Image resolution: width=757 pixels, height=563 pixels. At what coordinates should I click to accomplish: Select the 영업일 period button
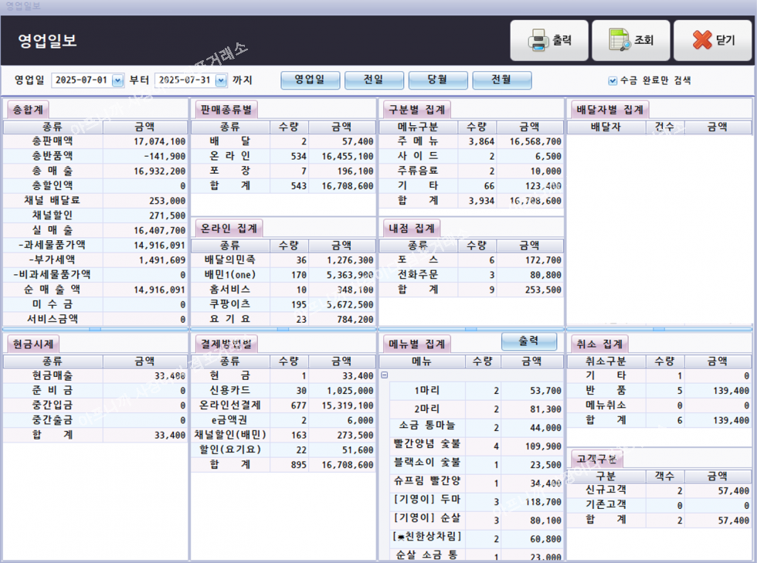point(310,80)
